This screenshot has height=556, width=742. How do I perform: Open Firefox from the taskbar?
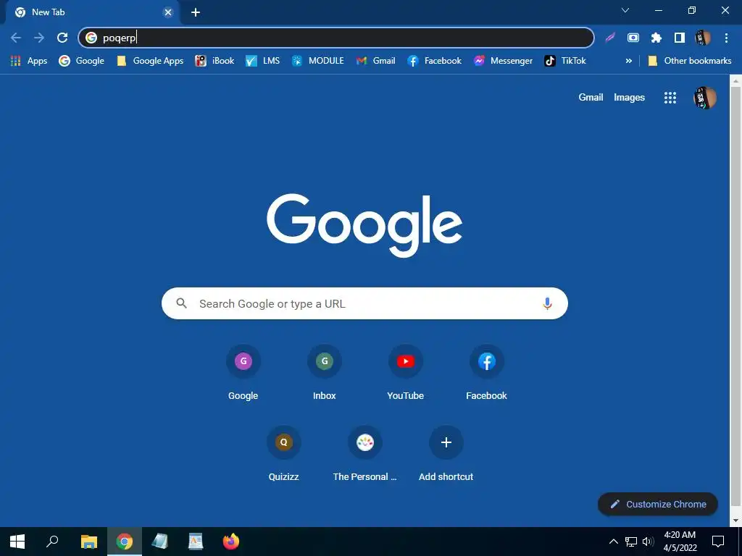pos(231,542)
